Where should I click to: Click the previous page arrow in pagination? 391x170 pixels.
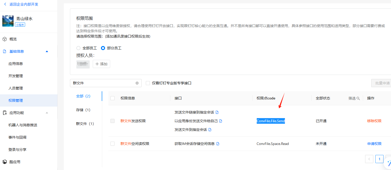[x=369, y=159]
